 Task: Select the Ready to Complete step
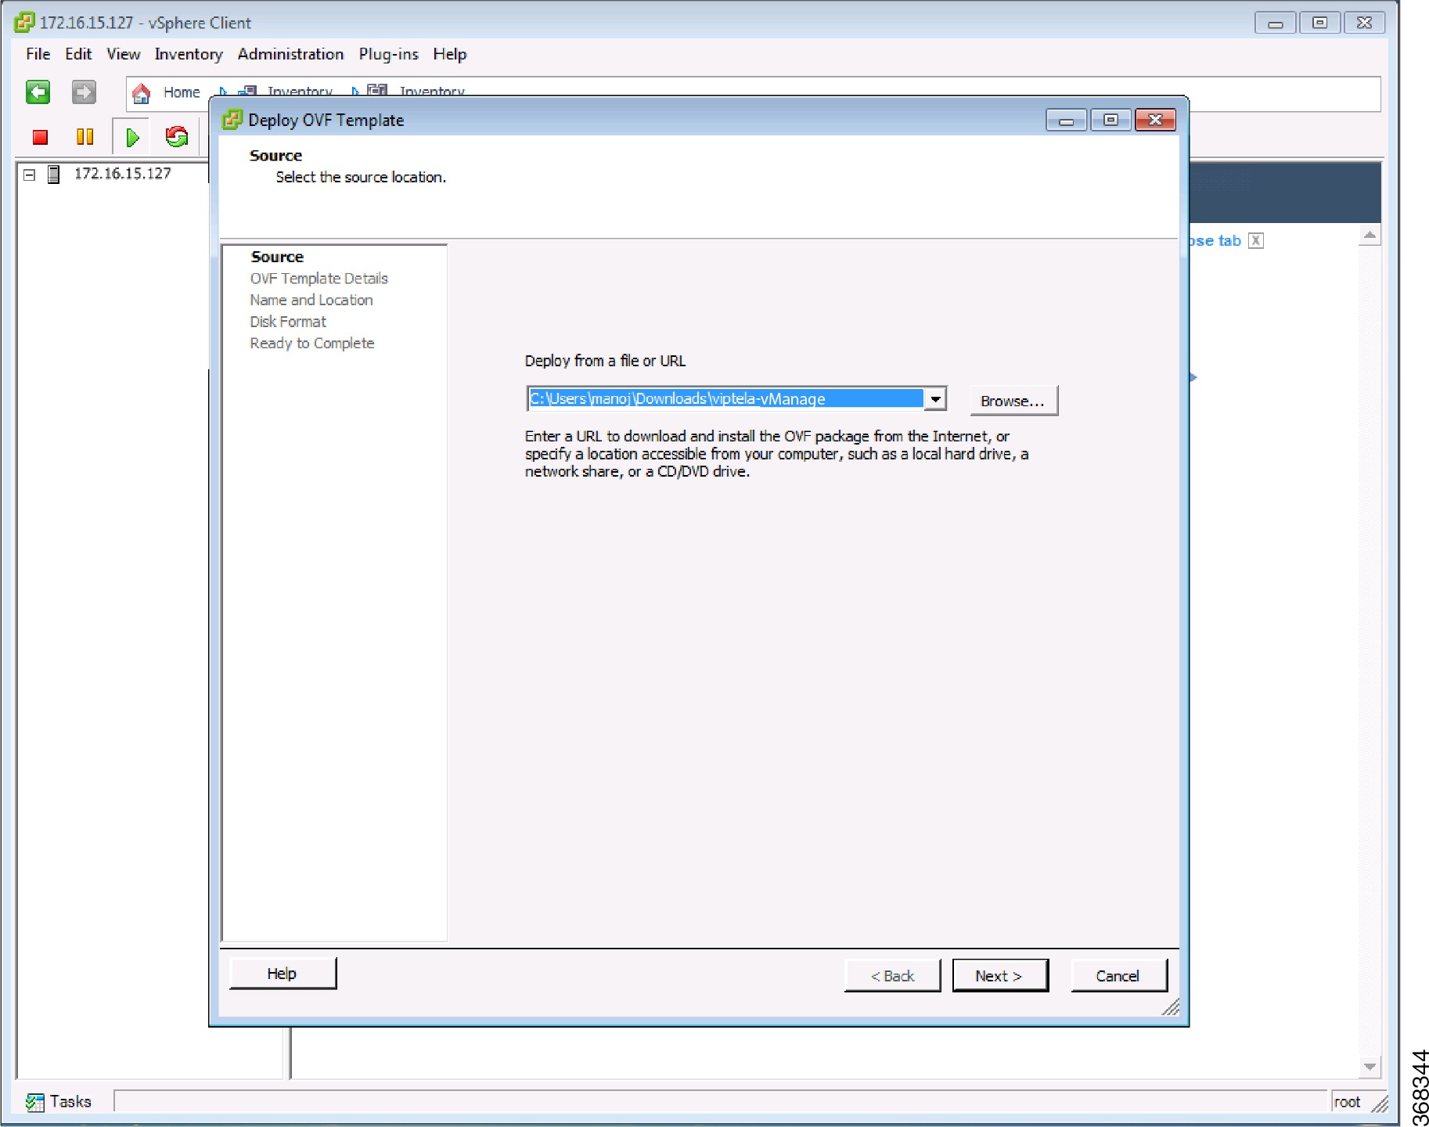pyautogui.click(x=312, y=343)
